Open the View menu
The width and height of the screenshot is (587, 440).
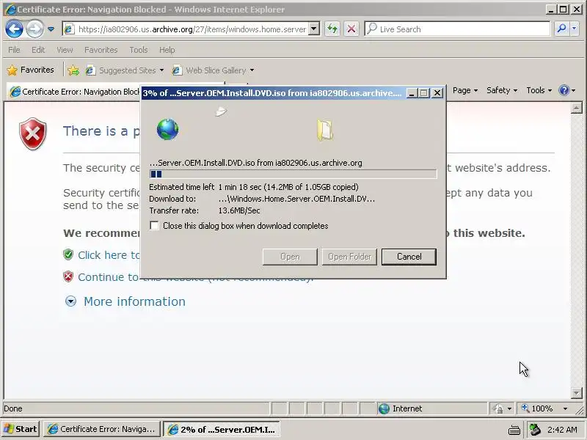(x=65, y=50)
